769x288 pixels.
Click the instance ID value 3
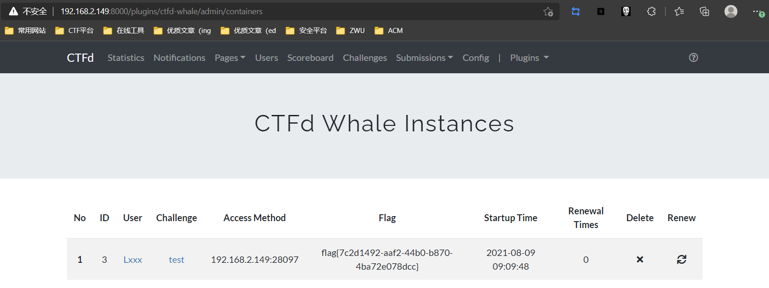[104, 260]
